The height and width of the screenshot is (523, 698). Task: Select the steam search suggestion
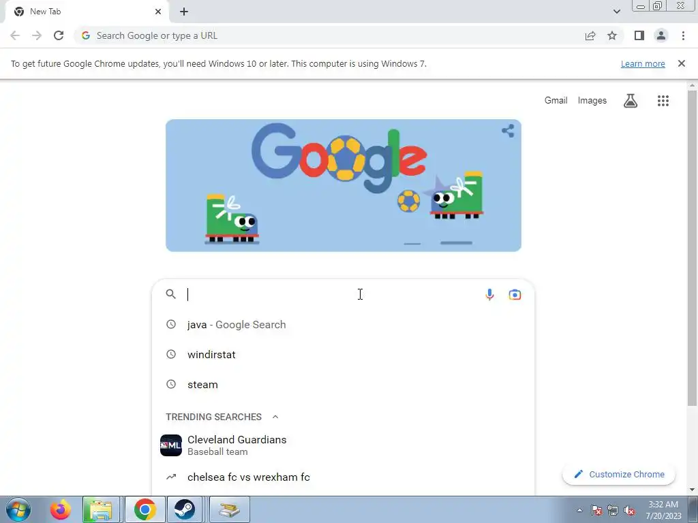point(343,384)
